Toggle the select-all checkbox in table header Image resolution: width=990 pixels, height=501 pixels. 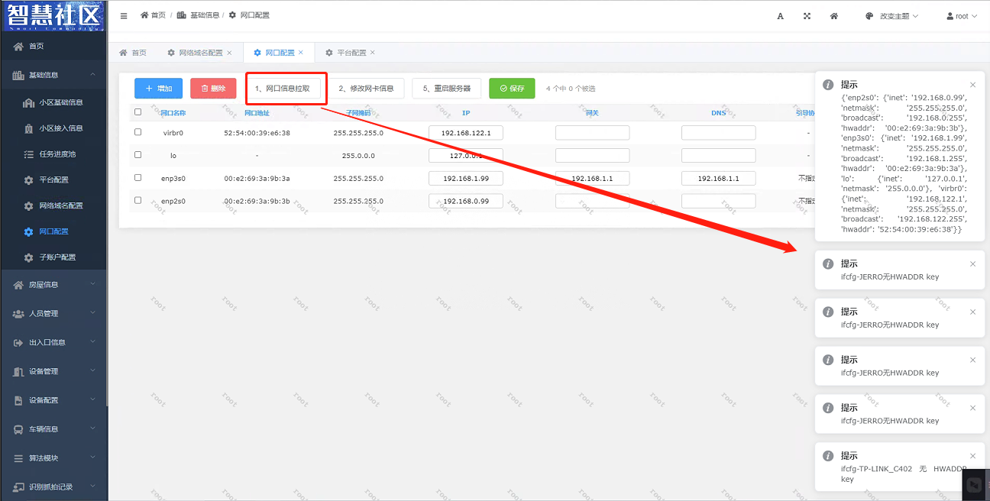point(138,112)
